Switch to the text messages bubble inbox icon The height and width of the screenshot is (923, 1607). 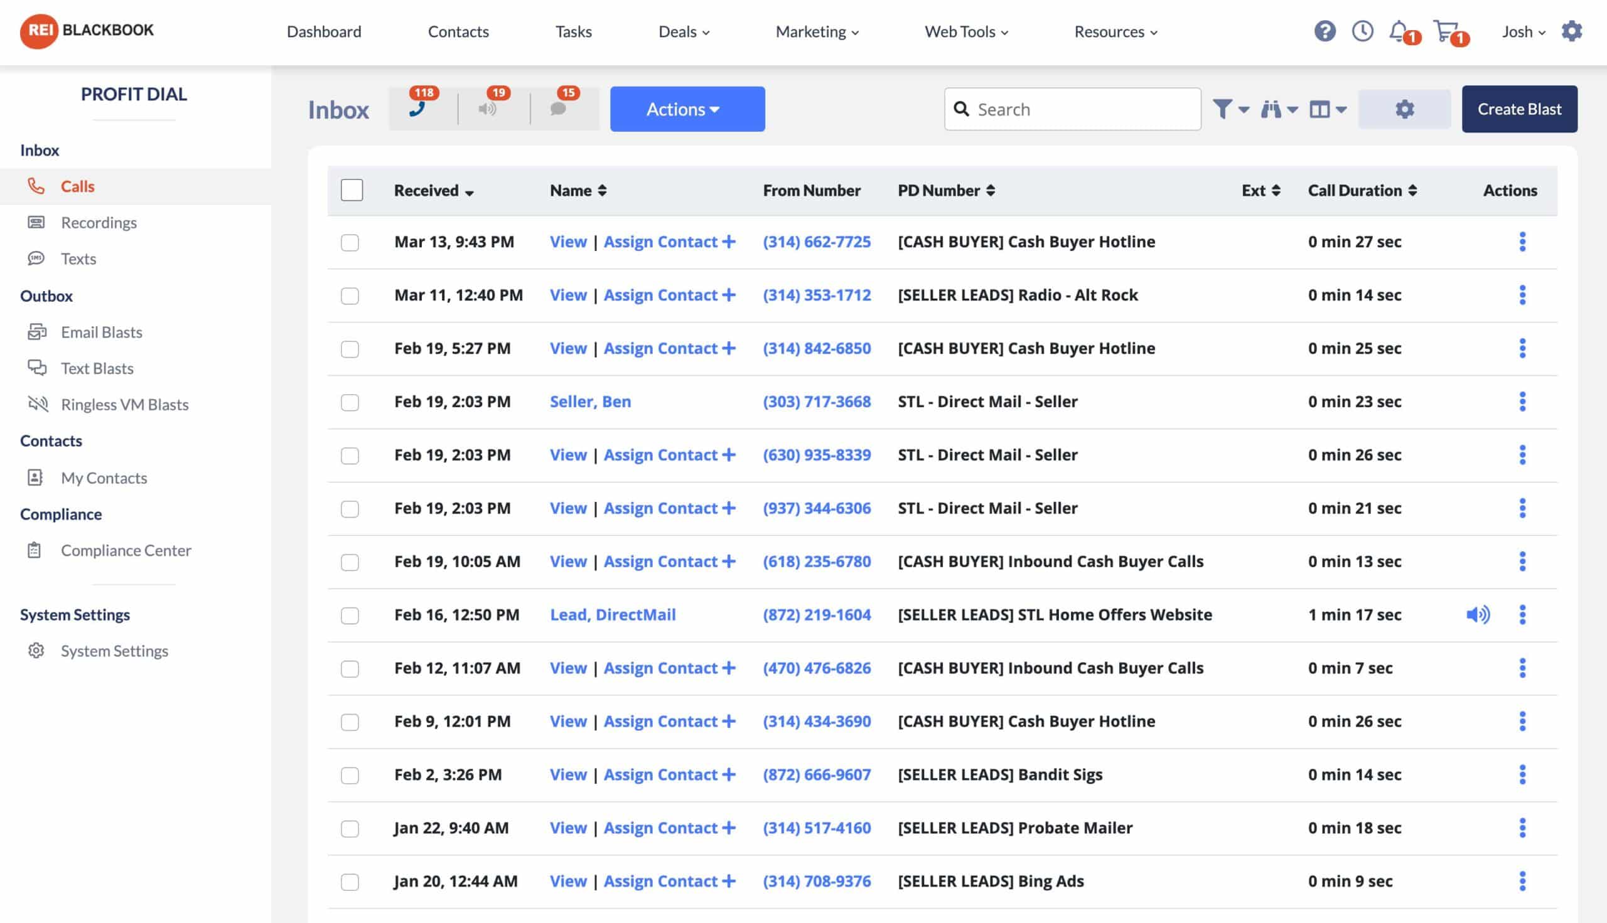click(558, 109)
